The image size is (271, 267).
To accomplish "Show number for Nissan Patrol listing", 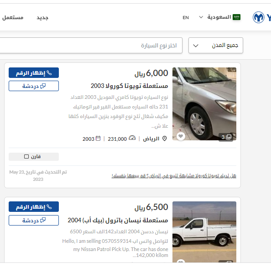I will [x=34, y=207].
